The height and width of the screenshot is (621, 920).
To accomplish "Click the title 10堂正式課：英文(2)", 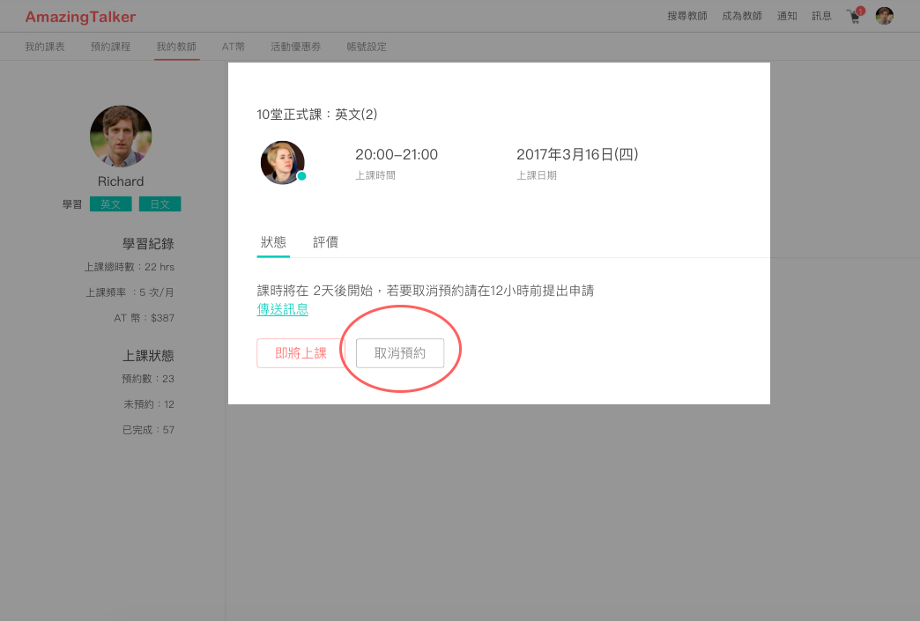I will pos(317,115).
